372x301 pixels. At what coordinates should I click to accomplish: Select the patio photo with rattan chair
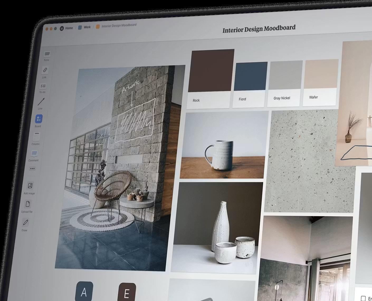coord(120,168)
